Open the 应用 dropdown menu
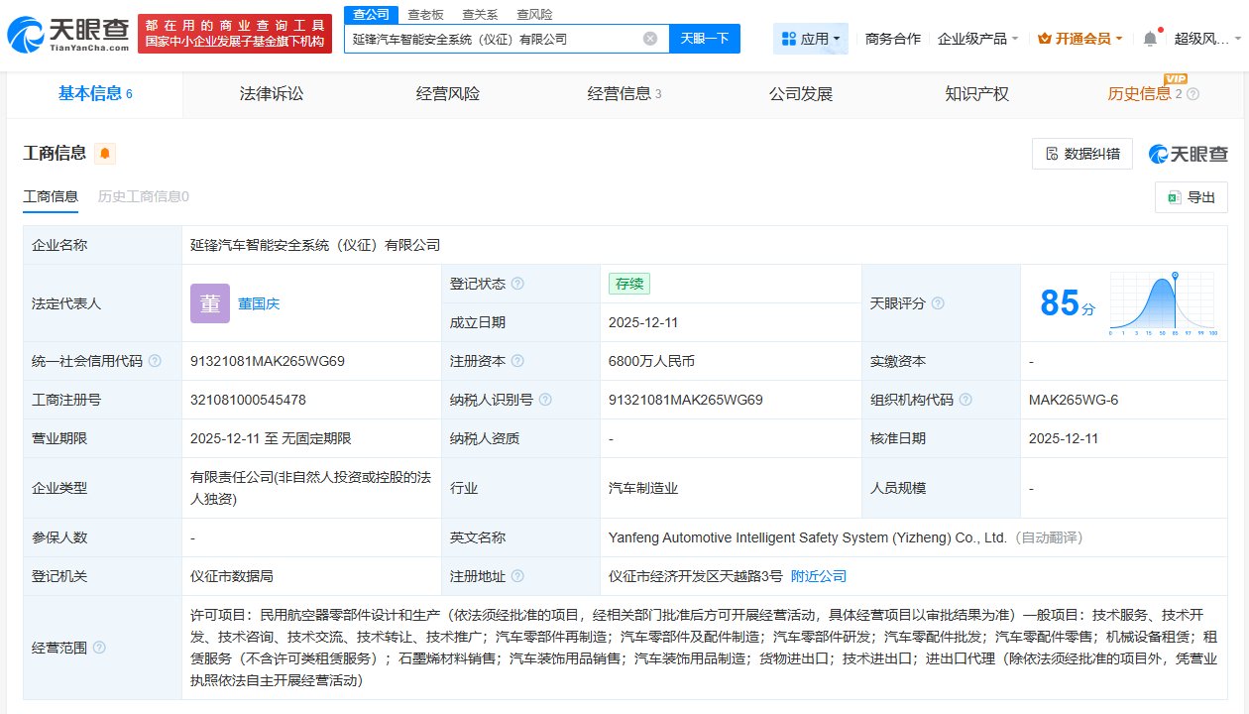Screen dimensions: 1249x714 click(811, 39)
